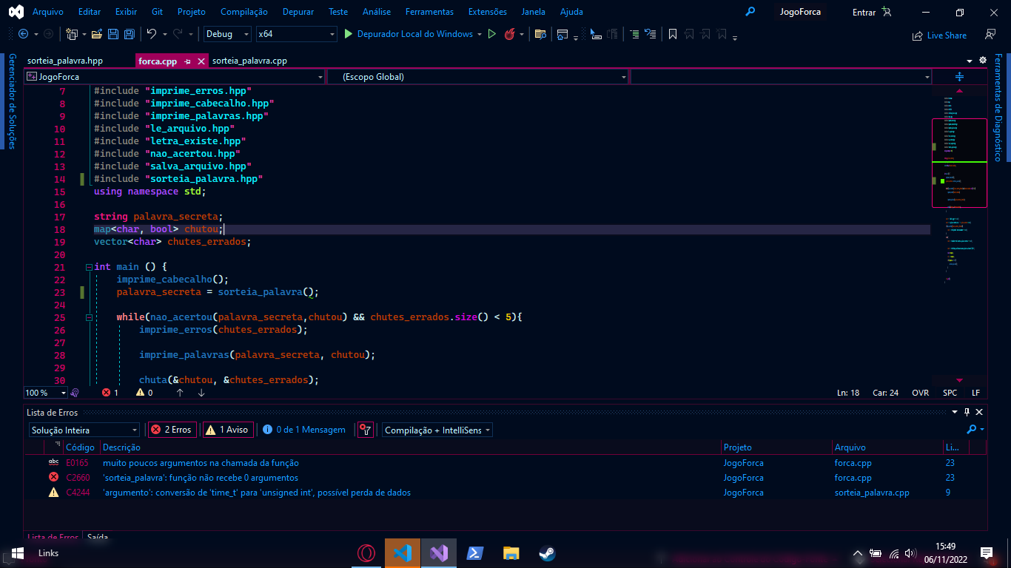The height and width of the screenshot is (568, 1011).
Task: Open the (Escopo Global) dropdown
Action: (x=478, y=77)
